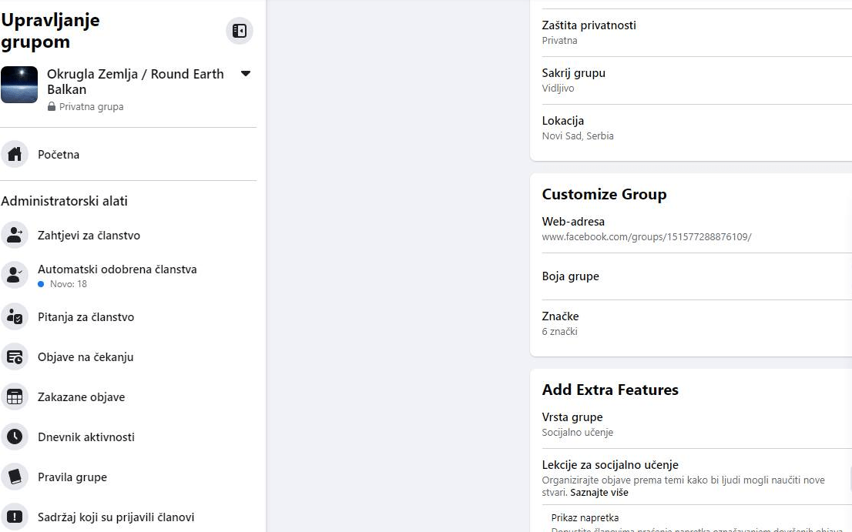The image size is (852, 532).
Task: Click the Dnevnik aktivnosti clock icon
Action: tap(14, 437)
